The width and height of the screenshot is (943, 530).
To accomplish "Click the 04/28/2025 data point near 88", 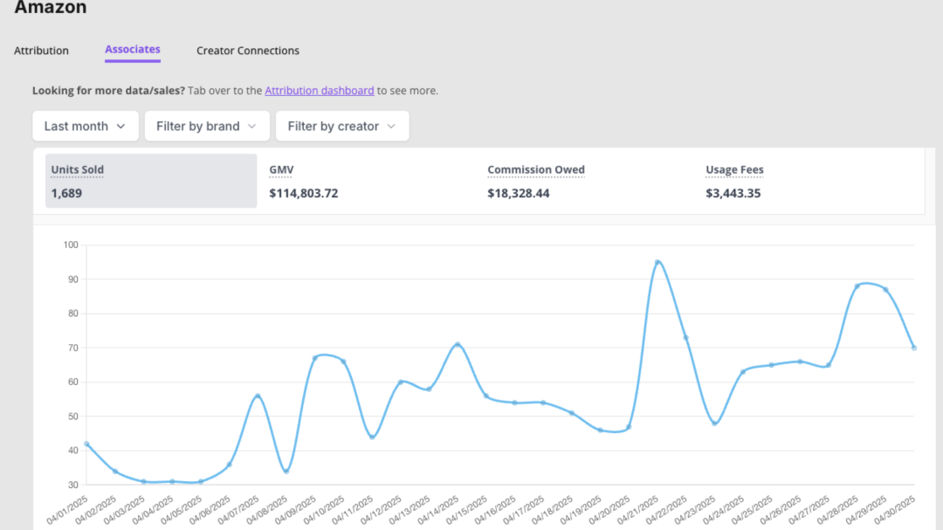I will click(857, 286).
